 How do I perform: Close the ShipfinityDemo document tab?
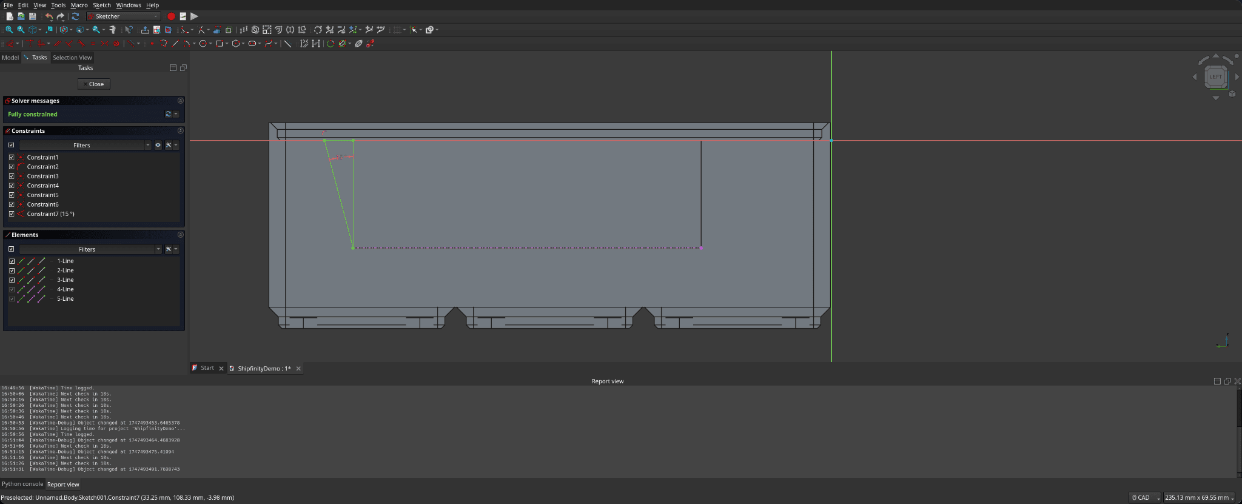298,369
